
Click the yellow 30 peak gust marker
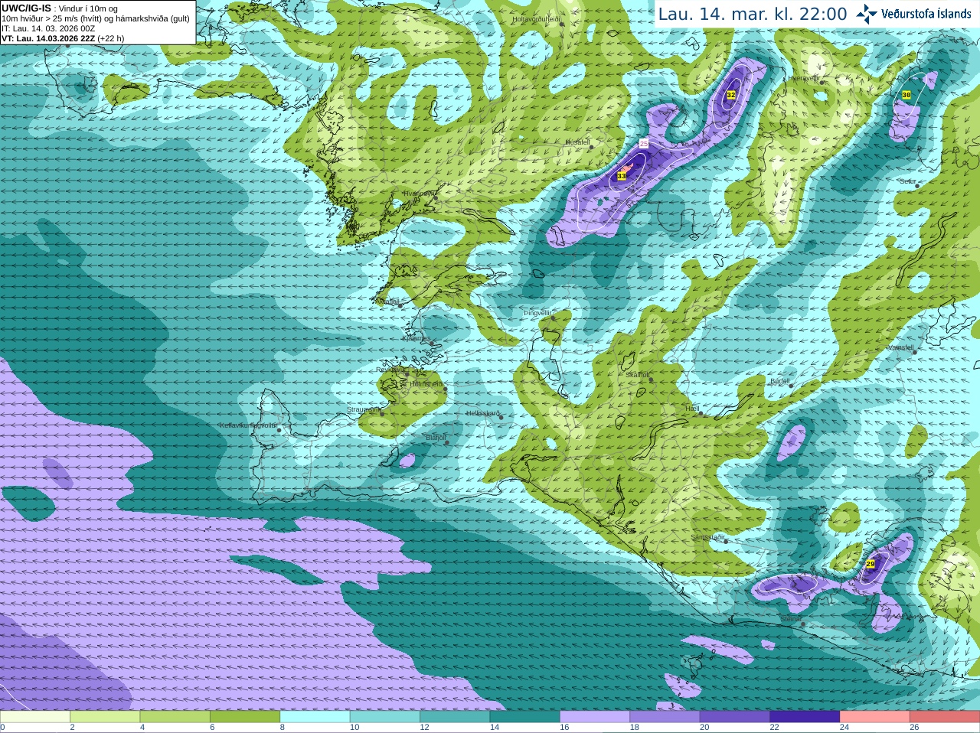[x=906, y=95]
